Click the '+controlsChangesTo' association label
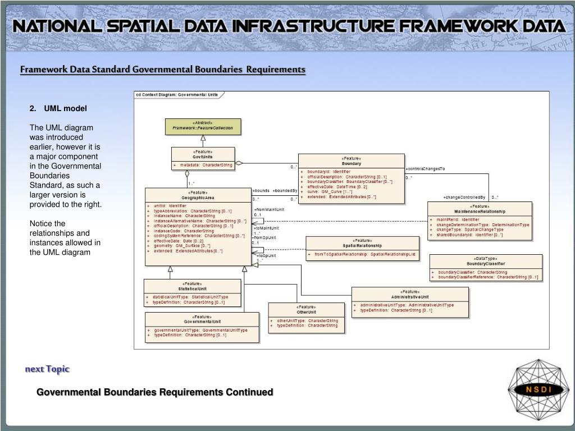Screen dimensions: 575x431 coord(425,169)
